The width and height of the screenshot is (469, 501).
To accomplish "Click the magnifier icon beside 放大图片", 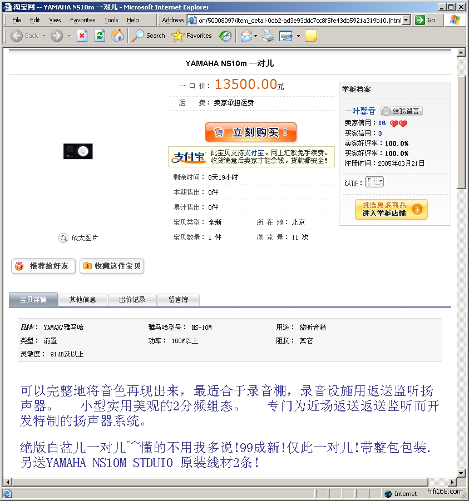I will point(63,238).
